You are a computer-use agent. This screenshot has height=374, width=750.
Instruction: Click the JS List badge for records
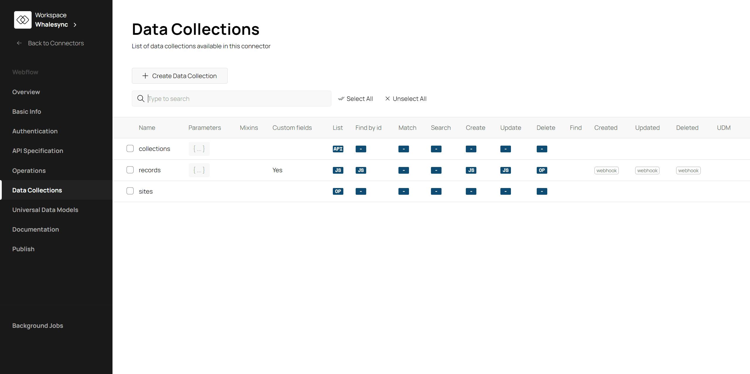point(338,170)
